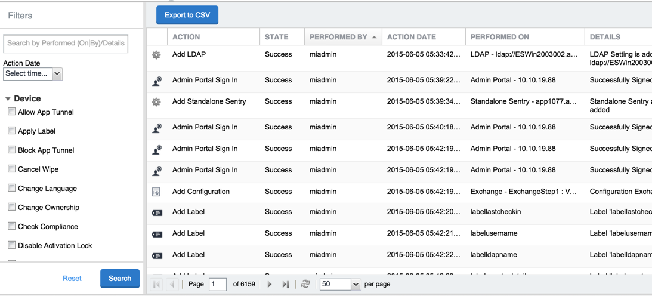Refresh the audit log table

click(305, 285)
